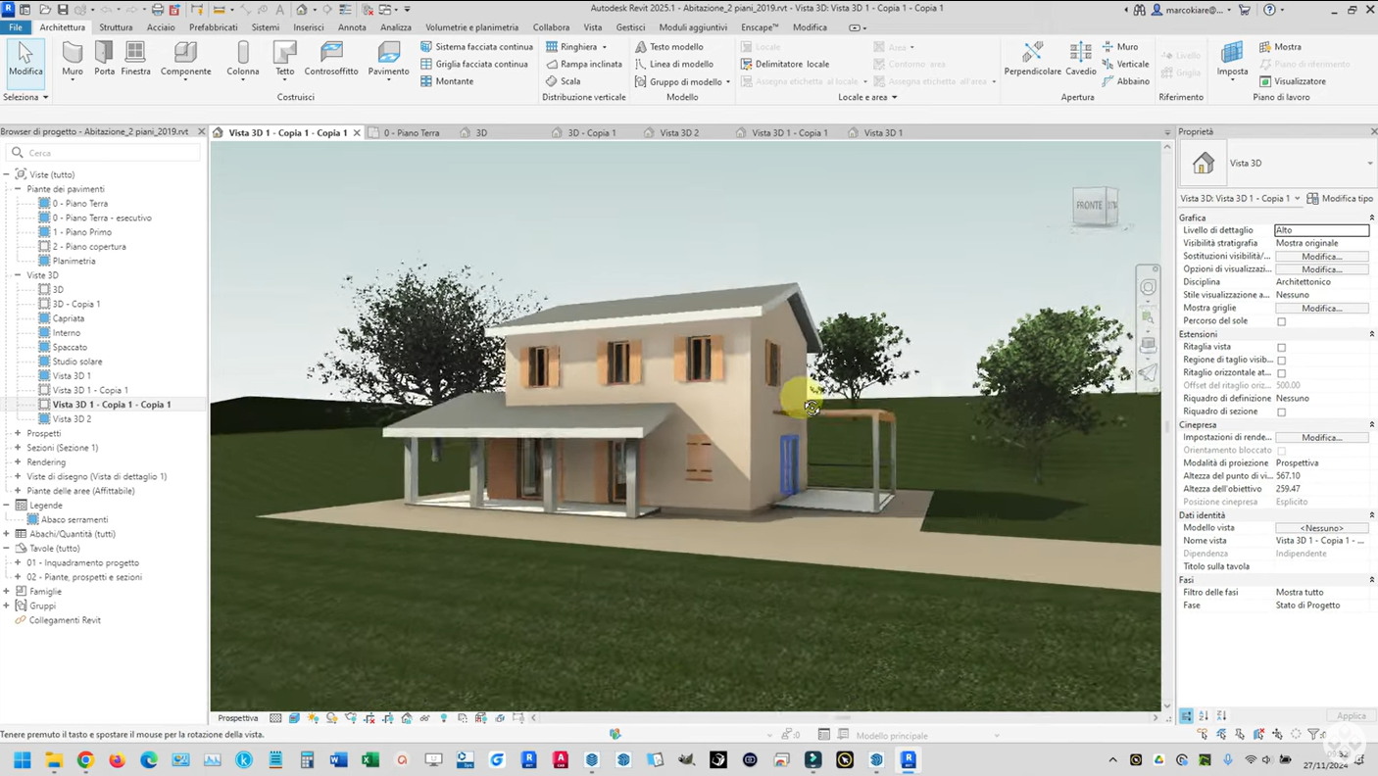Select the Muro wall tool

coord(73,57)
